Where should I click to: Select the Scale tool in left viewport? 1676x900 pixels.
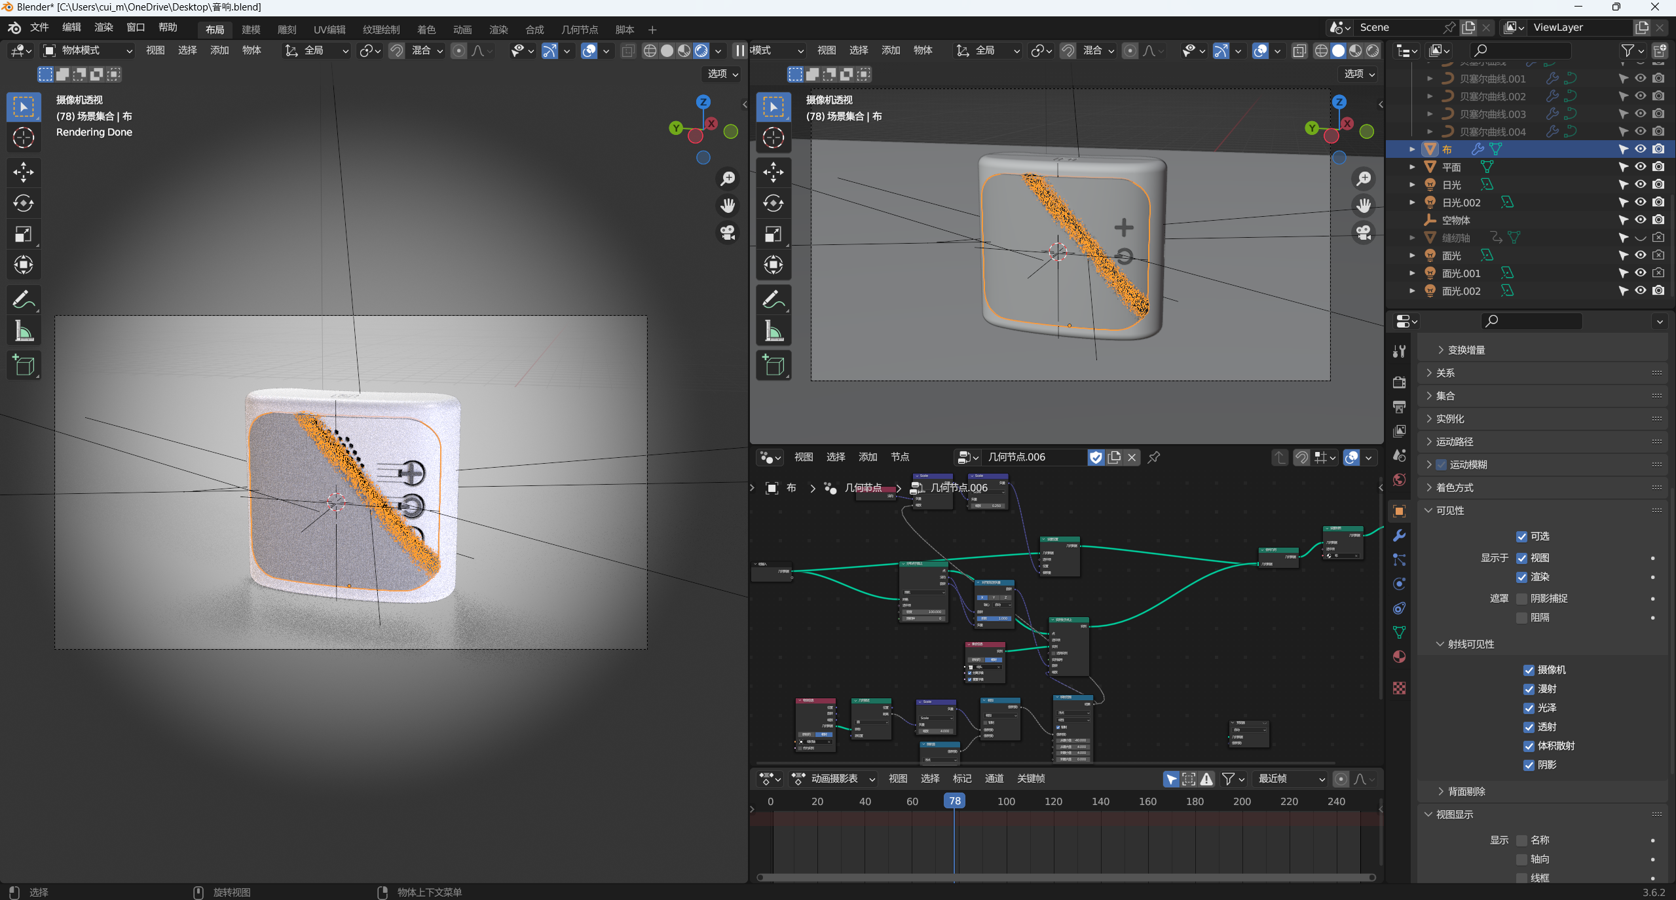tap(24, 234)
